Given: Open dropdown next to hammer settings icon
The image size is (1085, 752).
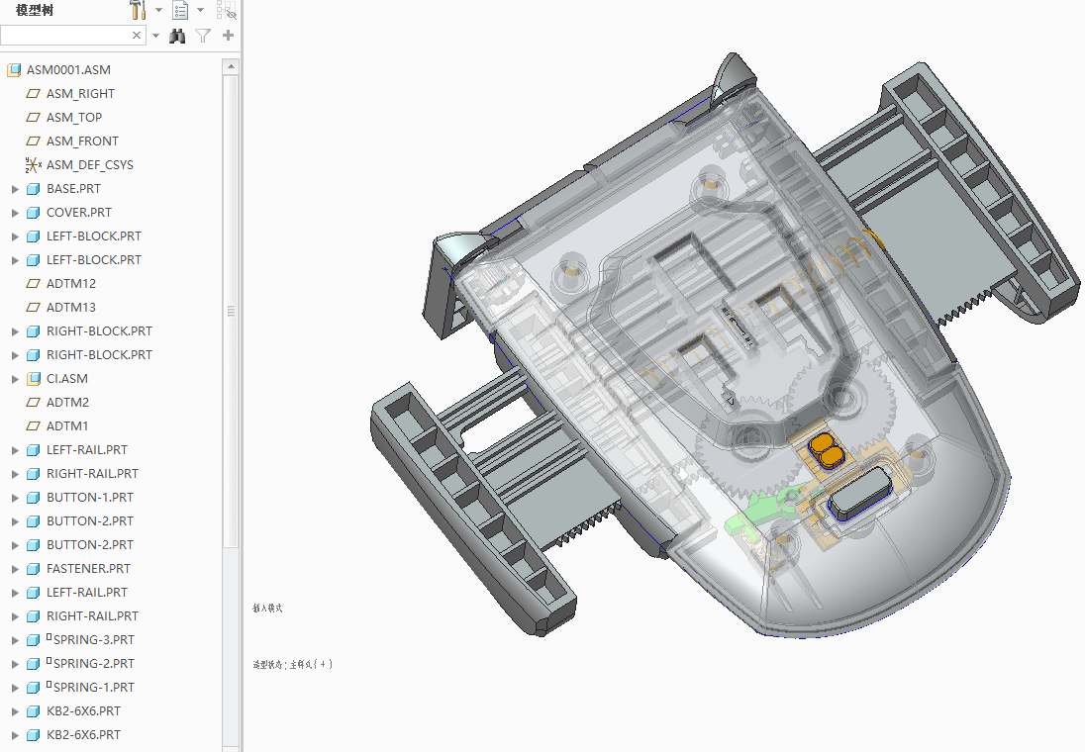Looking at the screenshot, I should click(x=158, y=11).
